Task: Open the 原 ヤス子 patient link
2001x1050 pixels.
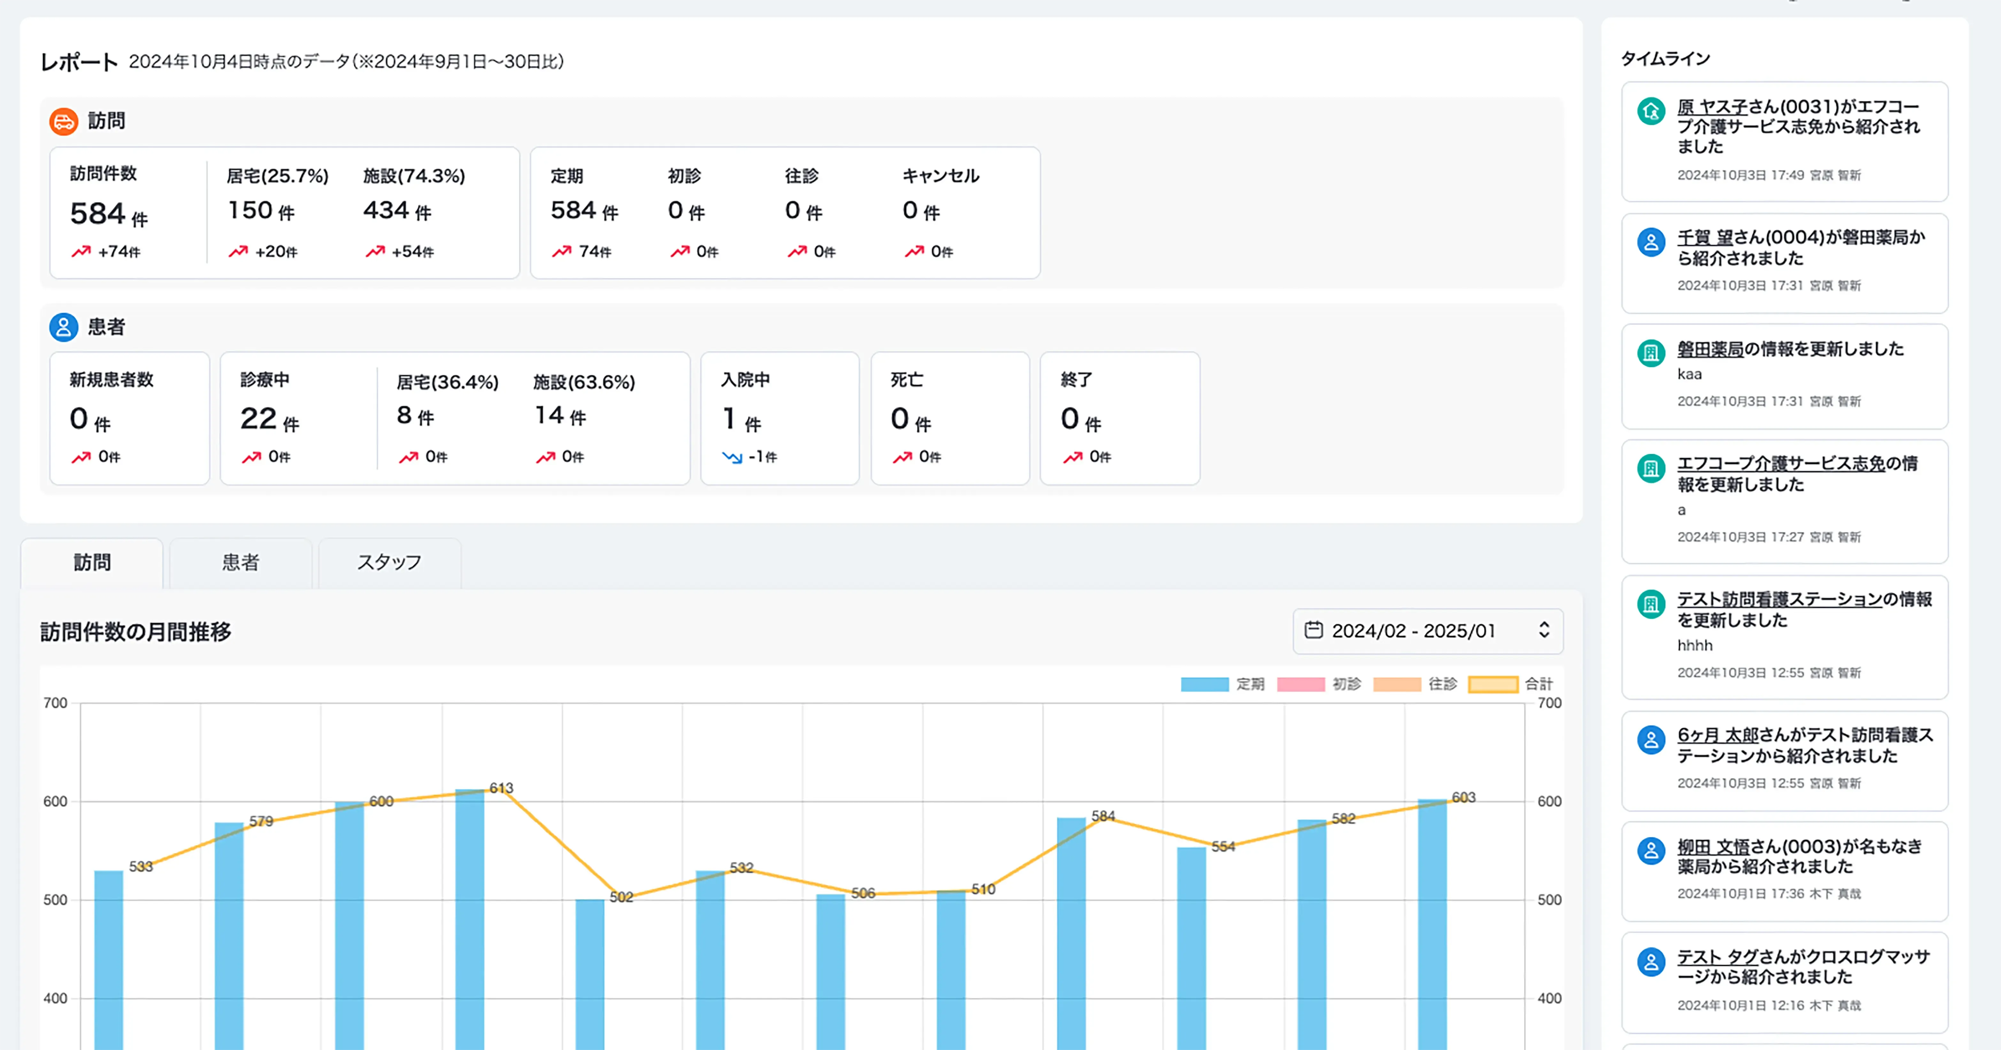Action: [1712, 107]
